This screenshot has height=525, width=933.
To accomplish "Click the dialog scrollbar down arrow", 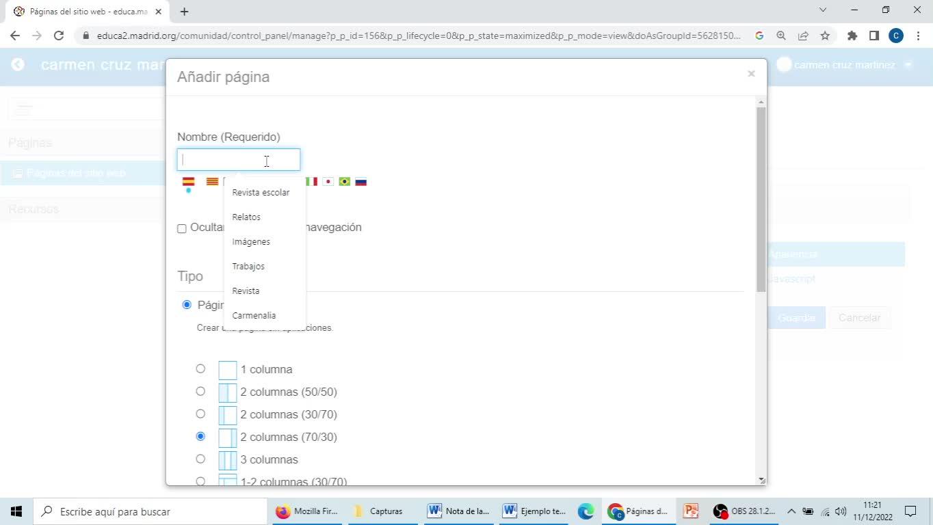I will [762, 481].
